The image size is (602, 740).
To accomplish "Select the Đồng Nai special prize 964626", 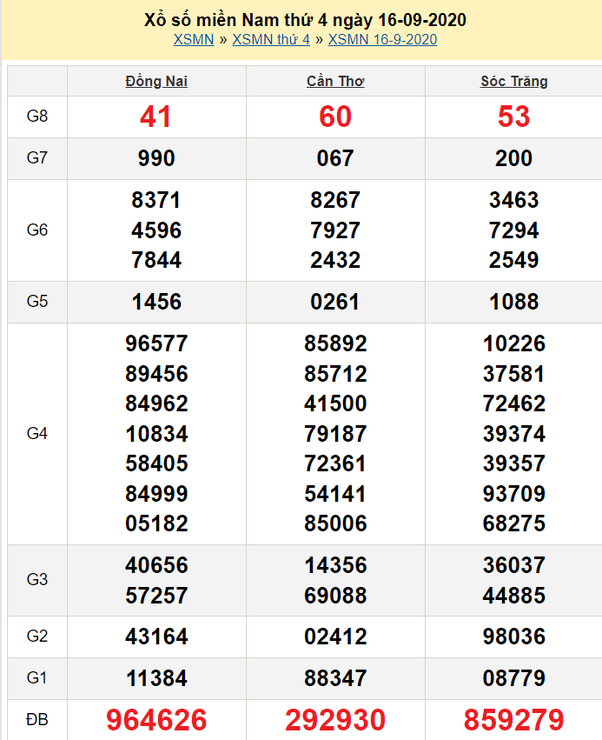I will [156, 720].
